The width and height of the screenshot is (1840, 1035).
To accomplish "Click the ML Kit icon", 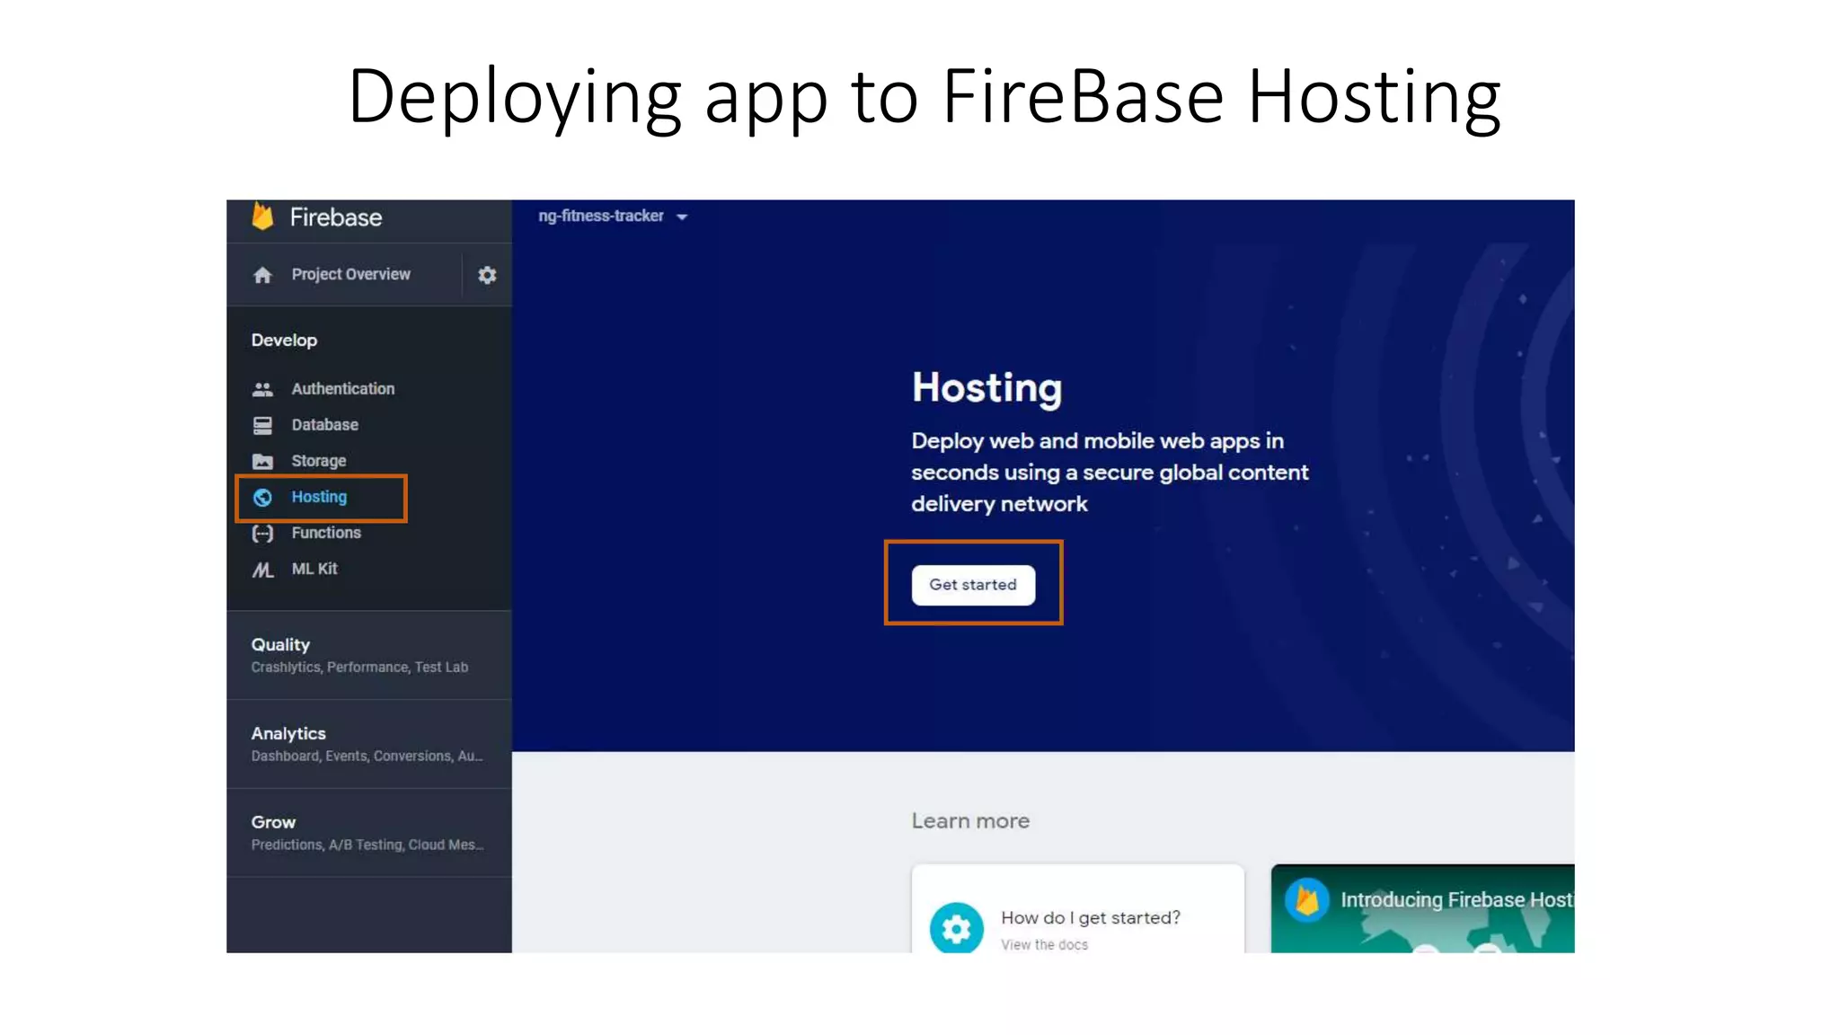I will coord(262,570).
